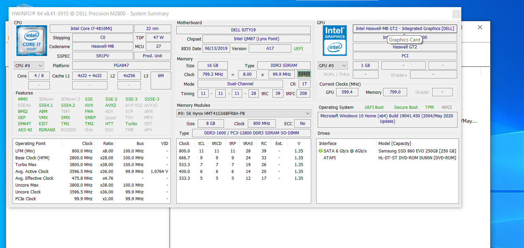Click the Operating Point column header

[30, 144]
